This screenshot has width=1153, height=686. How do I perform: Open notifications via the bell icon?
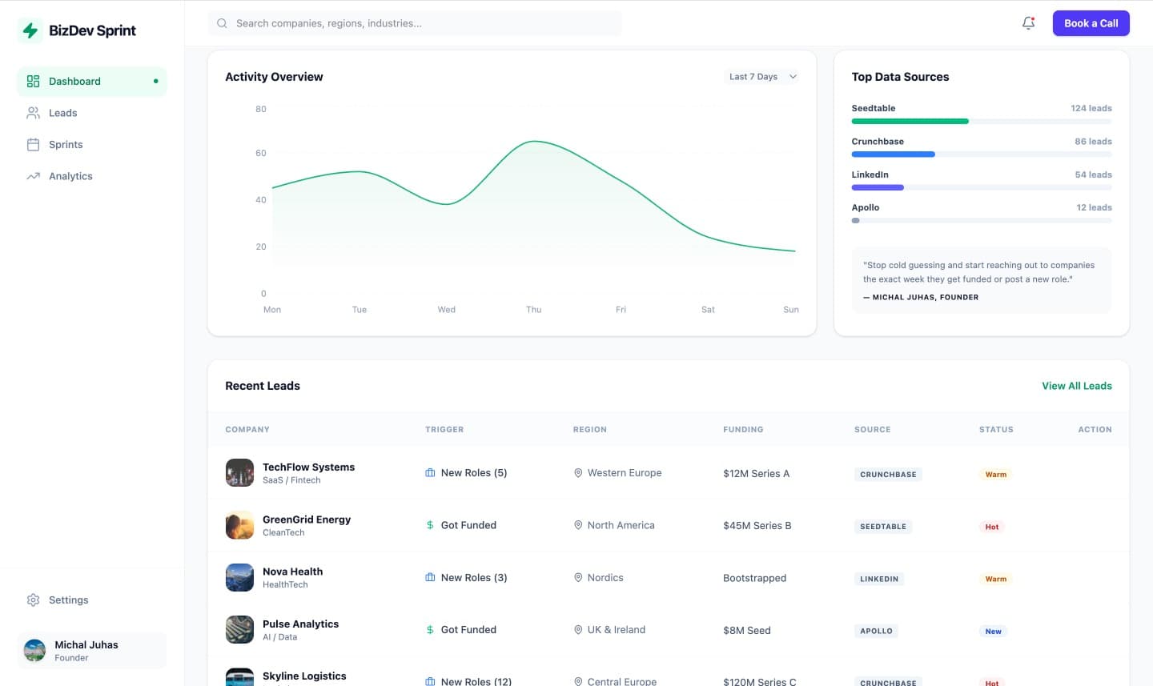point(1028,23)
